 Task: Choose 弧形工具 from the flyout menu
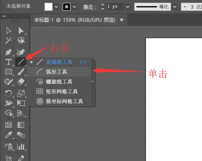tap(59, 72)
